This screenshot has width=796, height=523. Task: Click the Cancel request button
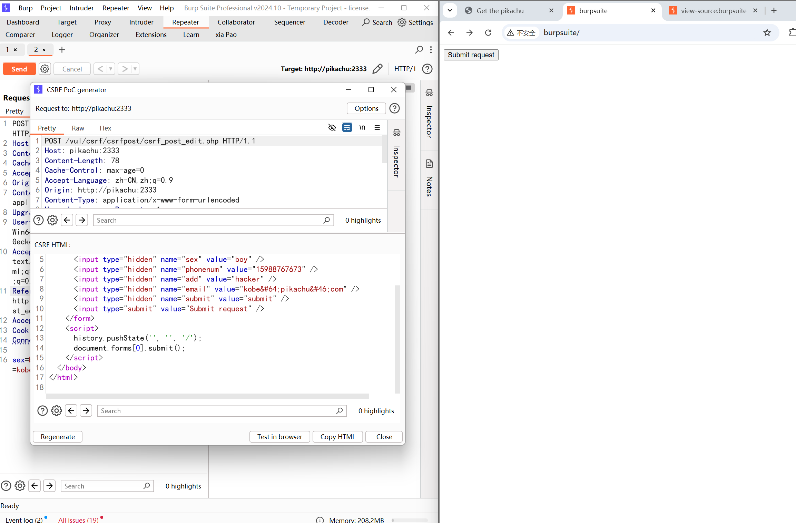pos(72,69)
